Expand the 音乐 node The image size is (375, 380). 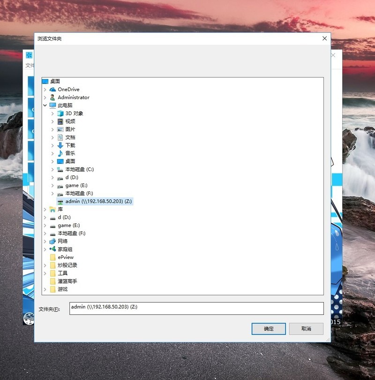tap(52, 153)
